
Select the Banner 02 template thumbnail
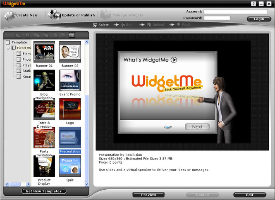click(x=70, y=52)
